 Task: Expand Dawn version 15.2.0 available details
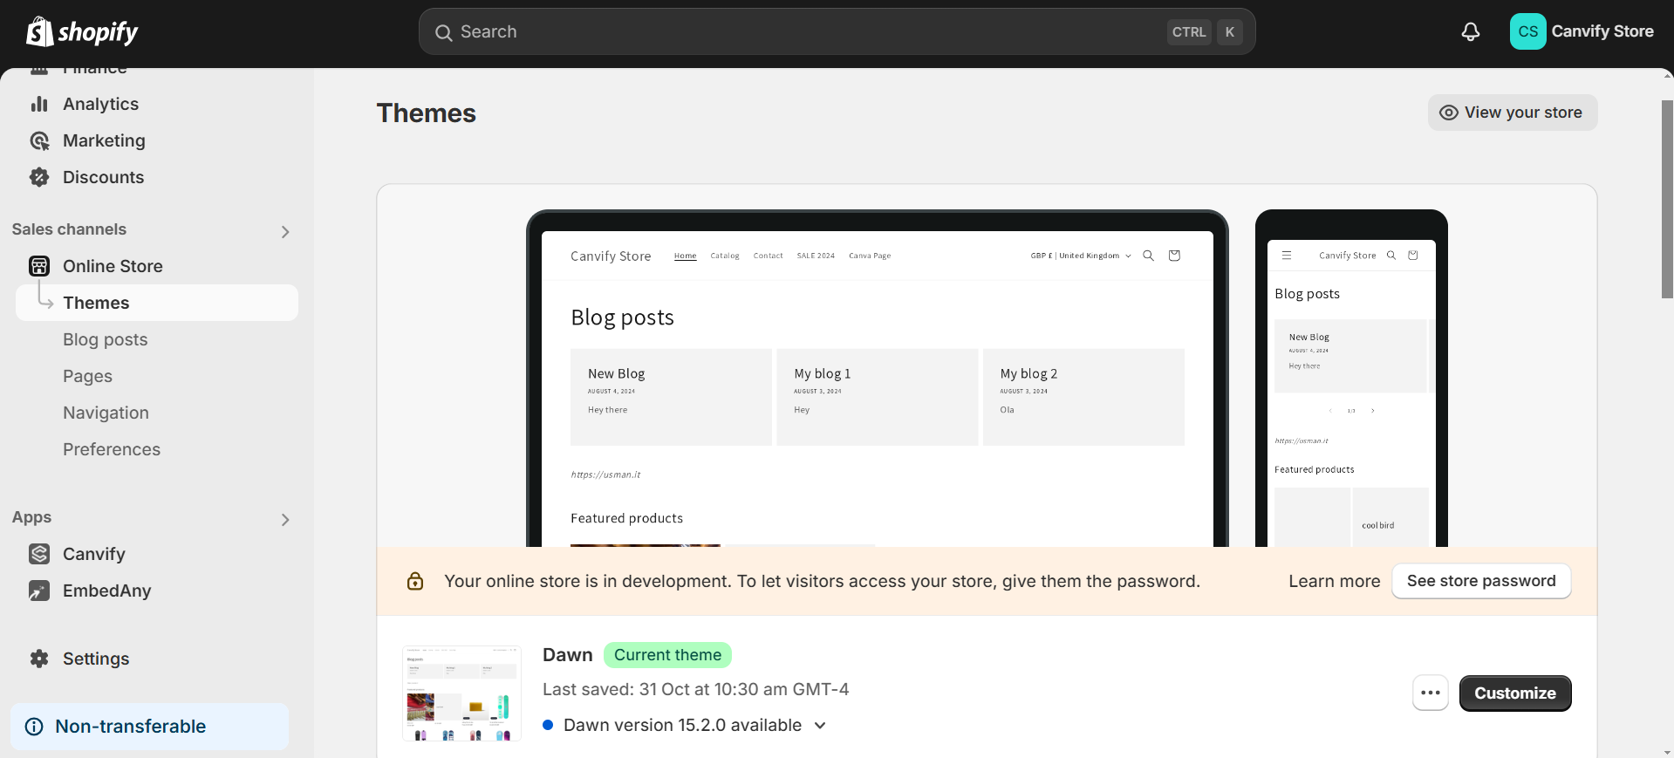pyautogui.click(x=820, y=726)
